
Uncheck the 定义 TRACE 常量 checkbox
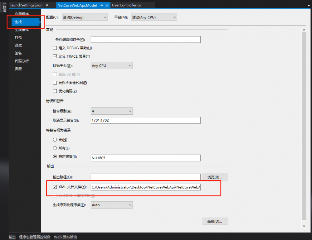point(55,56)
